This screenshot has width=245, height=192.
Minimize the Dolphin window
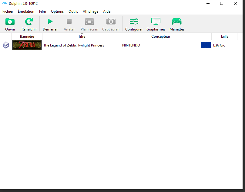click(x=208, y=3)
